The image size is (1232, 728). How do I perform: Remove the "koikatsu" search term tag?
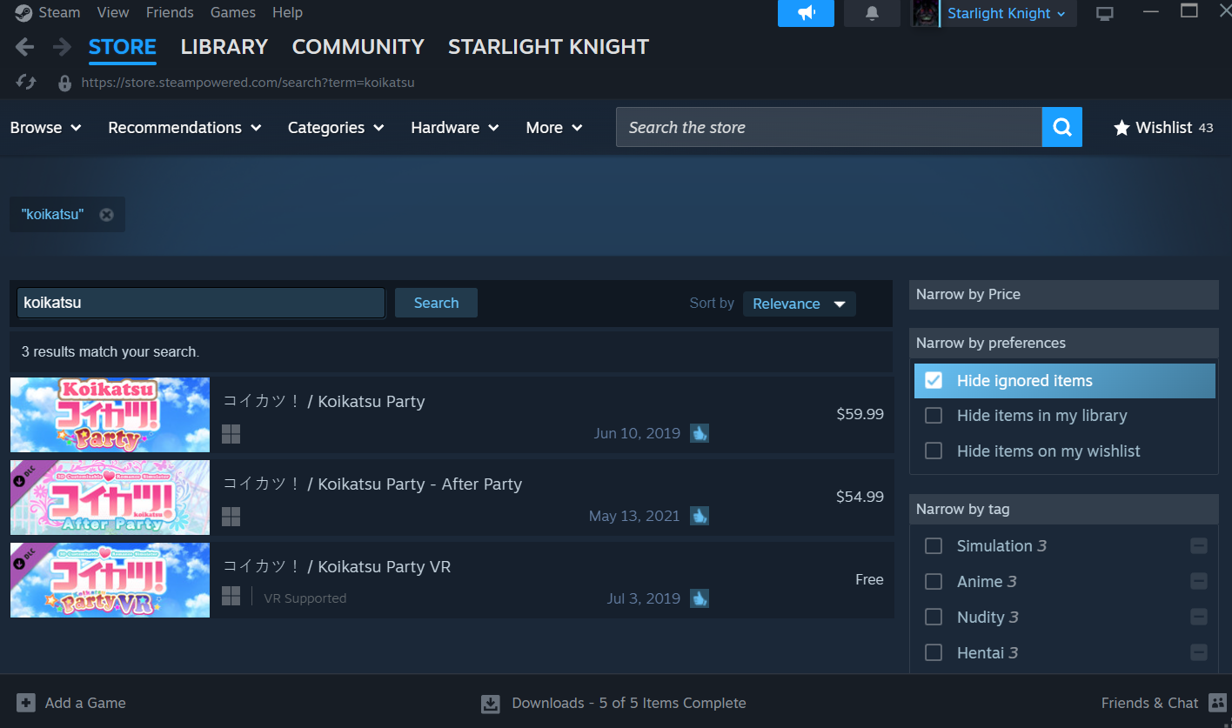106,215
